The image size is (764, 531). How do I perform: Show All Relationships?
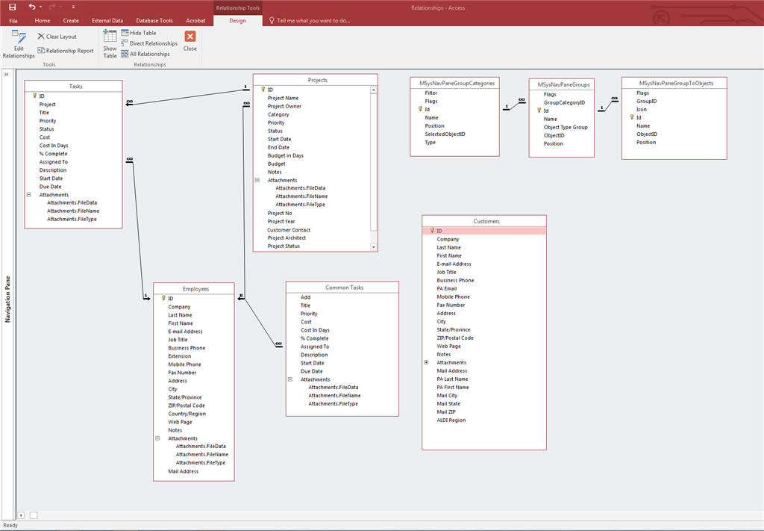click(145, 54)
